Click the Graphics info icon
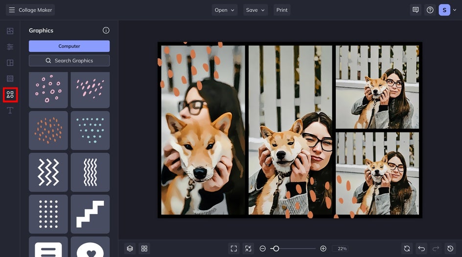 coord(106,30)
